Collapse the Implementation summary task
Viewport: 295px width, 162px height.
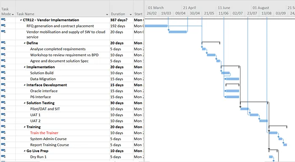click(24, 67)
